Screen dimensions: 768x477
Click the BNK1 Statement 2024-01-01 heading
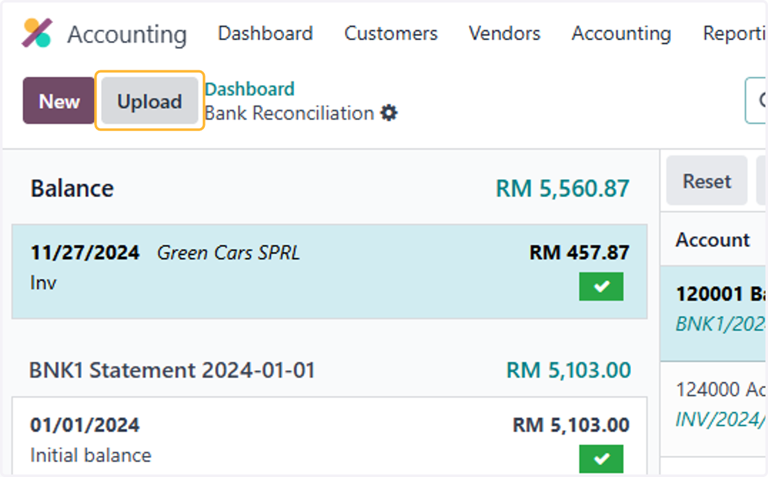point(172,370)
